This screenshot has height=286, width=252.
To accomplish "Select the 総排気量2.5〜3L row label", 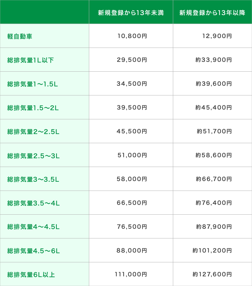I will [33, 156].
